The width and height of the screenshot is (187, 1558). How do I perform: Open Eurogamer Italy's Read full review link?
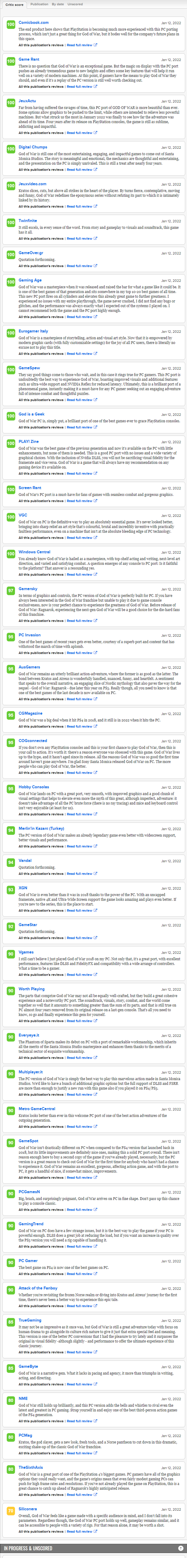tap(81, 353)
